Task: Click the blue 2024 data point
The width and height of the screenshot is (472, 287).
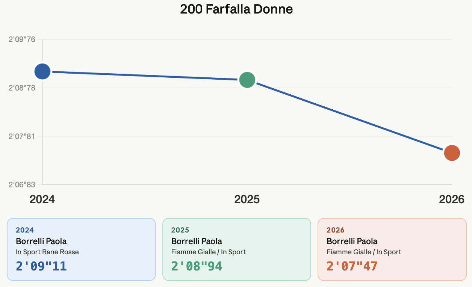Action: coord(42,71)
